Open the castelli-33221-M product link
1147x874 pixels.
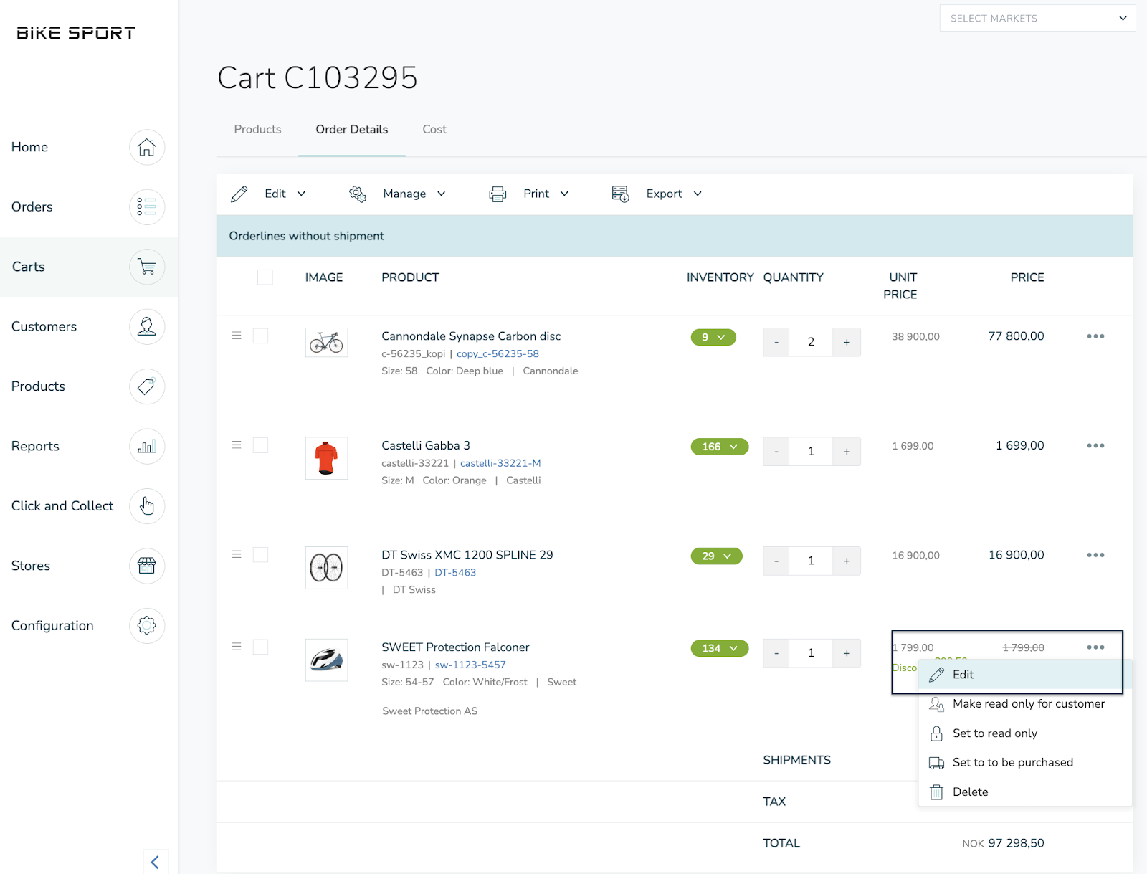pos(500,464)
